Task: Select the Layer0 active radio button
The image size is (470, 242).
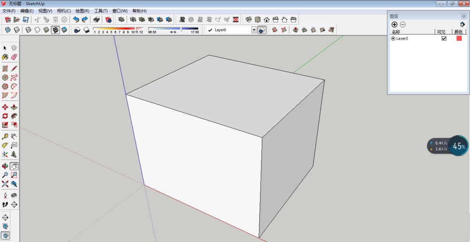Action: 393,38
